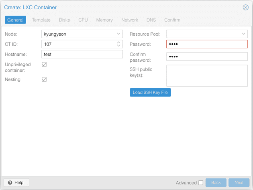Viewport: 253px width, 190px height.
Task: Close the Create LXC Container dialog
Action: click(245, 7)
